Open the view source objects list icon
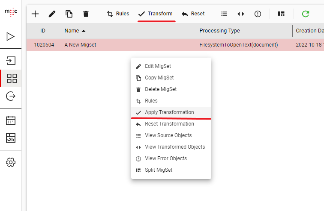This screenshot has width=324, height=211. 224,14
